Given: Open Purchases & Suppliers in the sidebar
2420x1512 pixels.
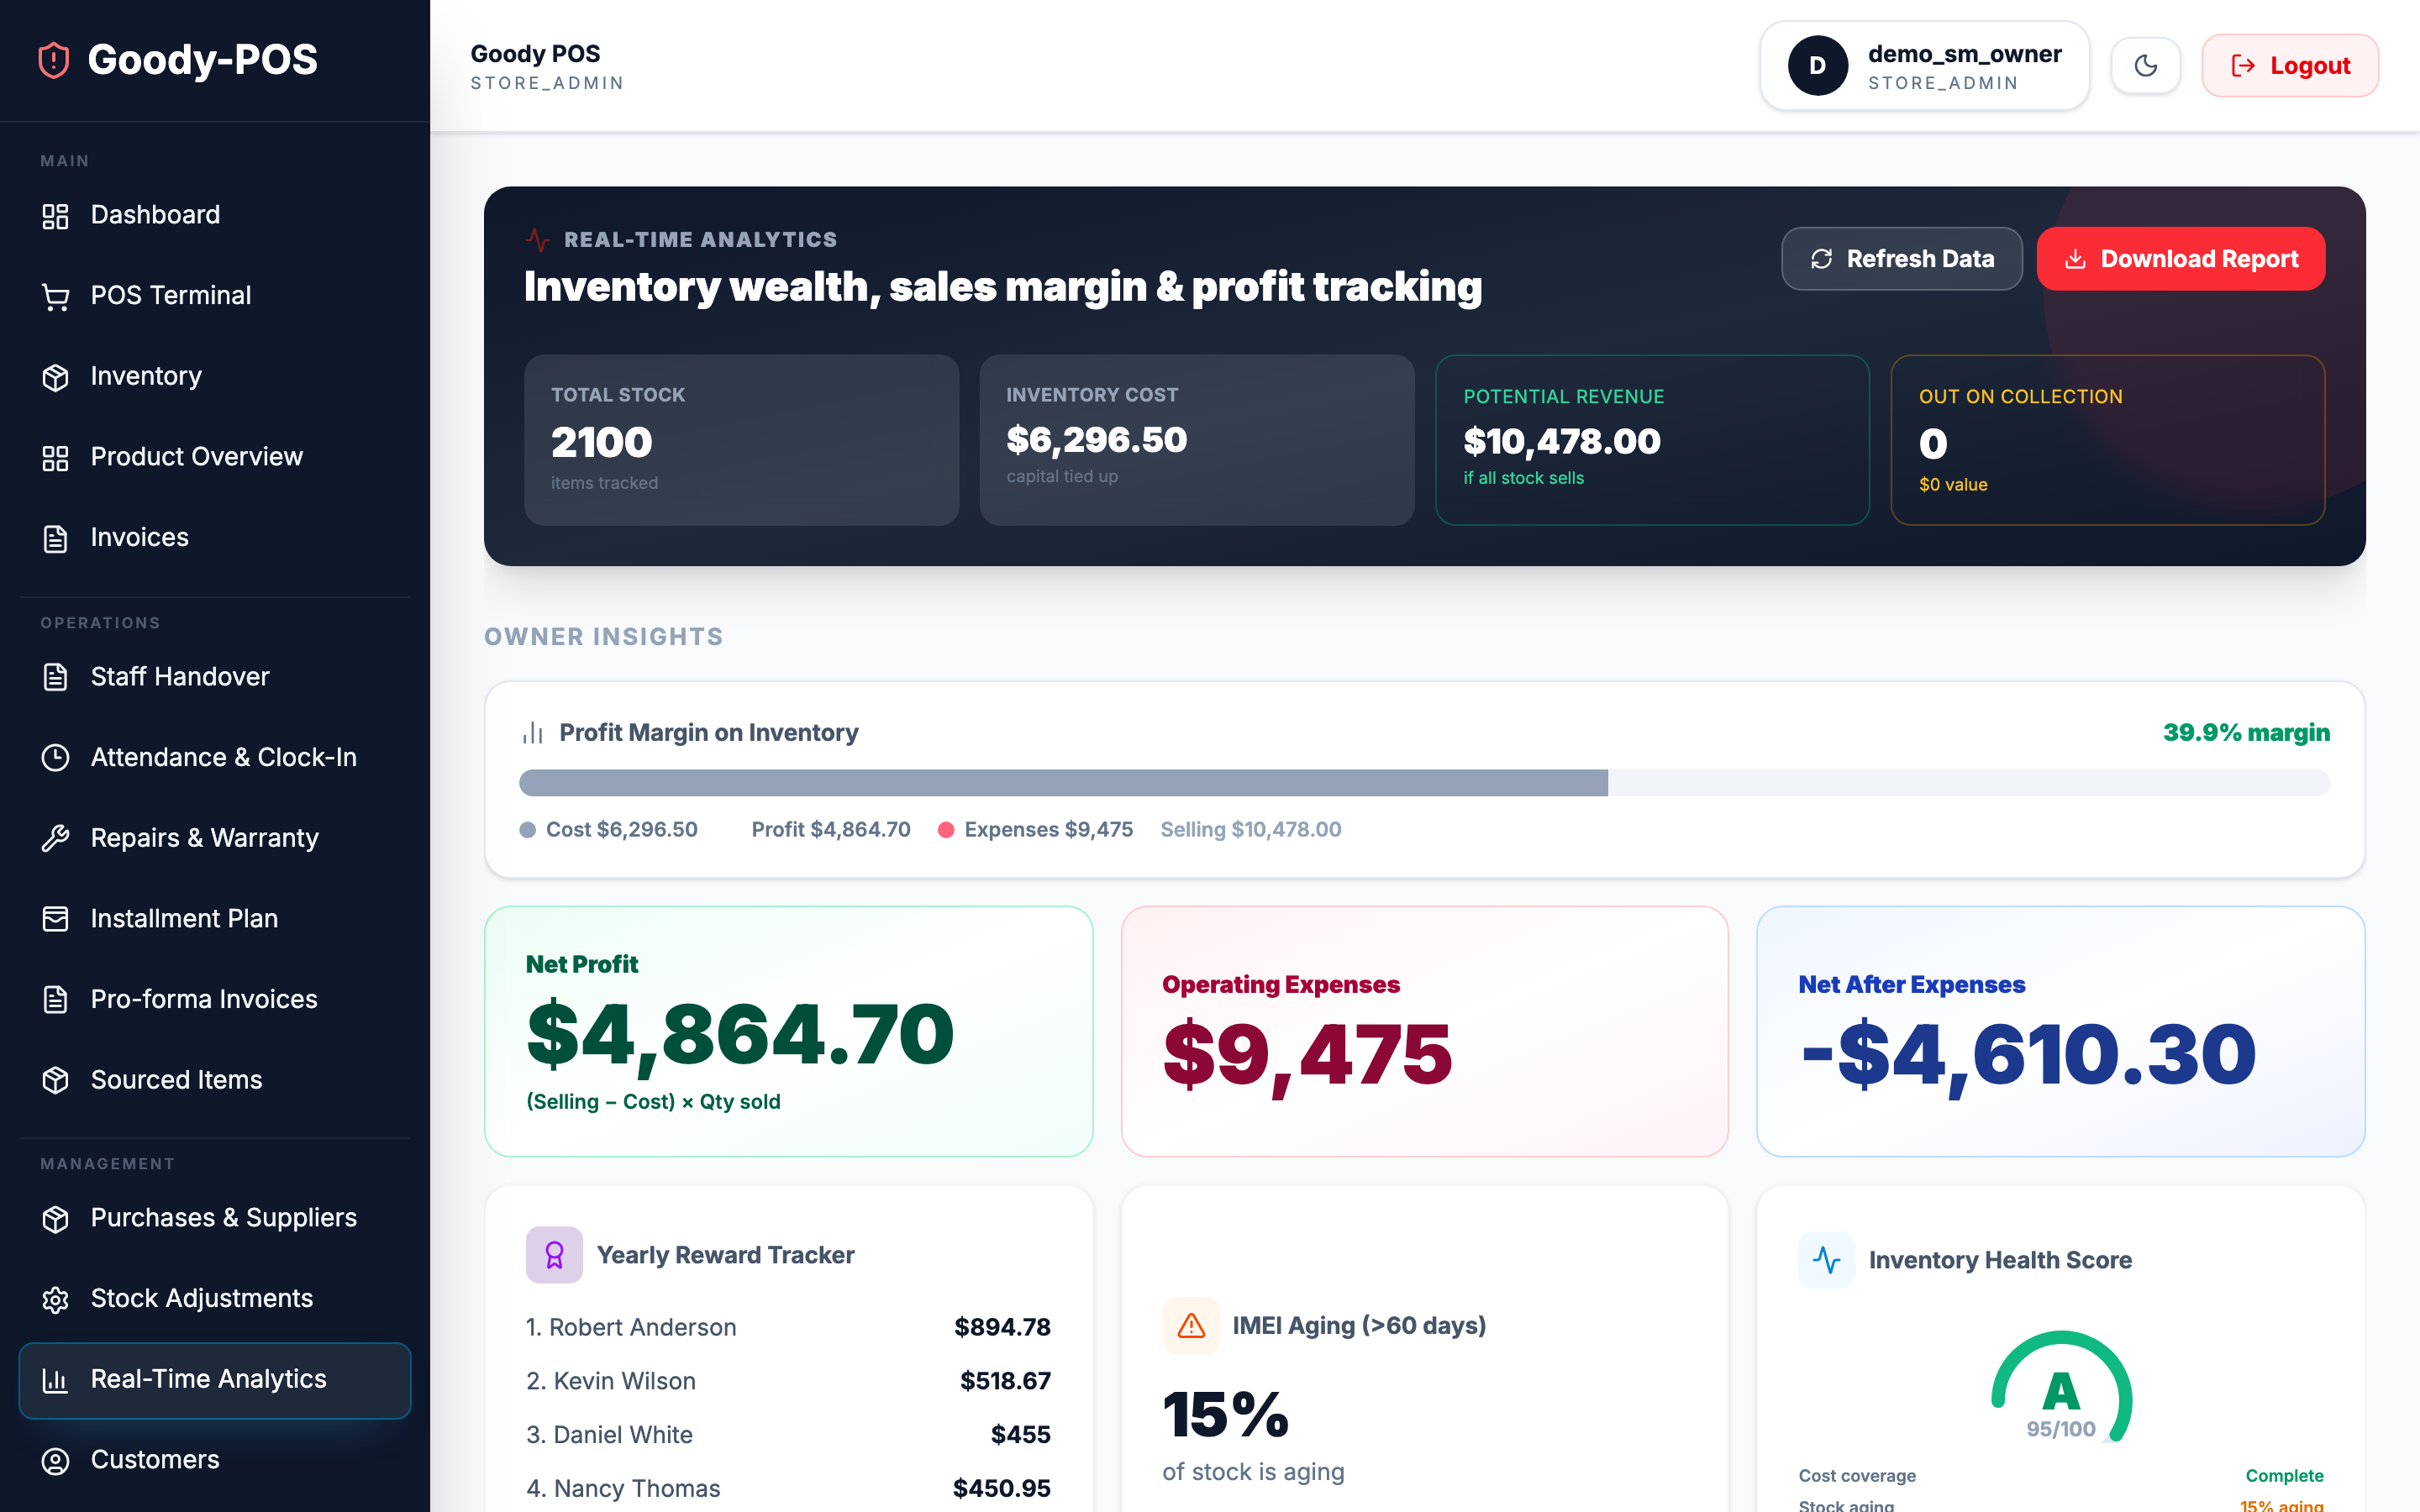Looking at the screenshot, I should [222, 1218].
